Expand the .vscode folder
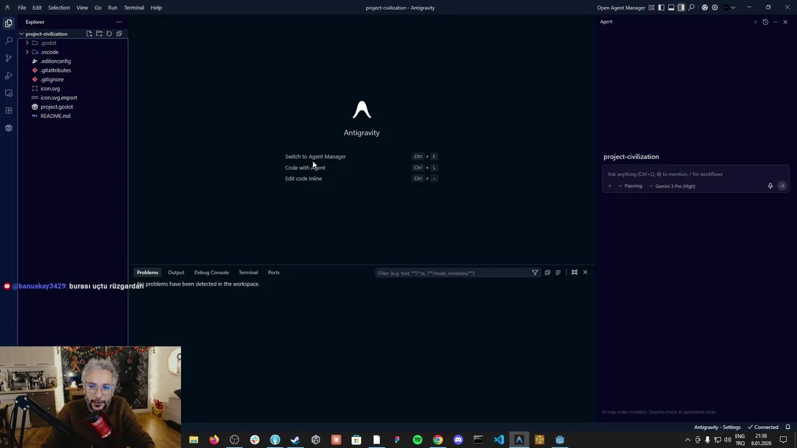 coord(49,52)
